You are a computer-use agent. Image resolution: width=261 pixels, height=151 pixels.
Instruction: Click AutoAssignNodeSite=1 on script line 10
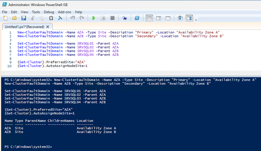click(67, 66)
